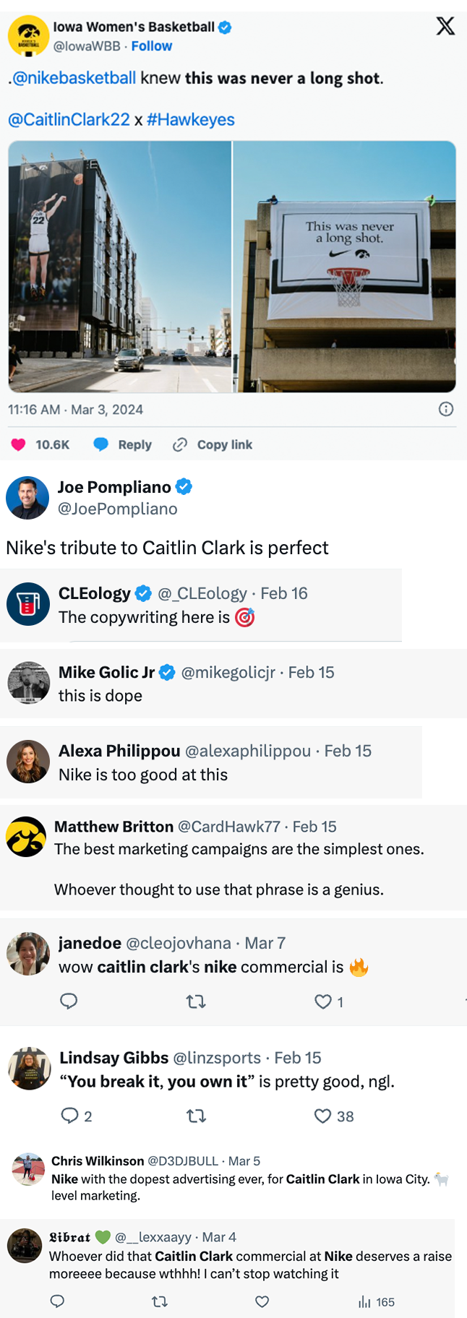Like the Iowa Women's Basketball tweet

coord(19,444)
